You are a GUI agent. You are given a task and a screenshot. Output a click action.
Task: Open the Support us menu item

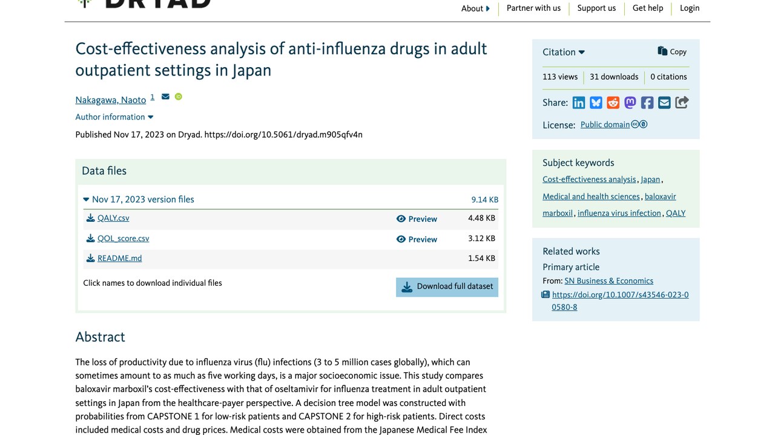pos(596,8)
